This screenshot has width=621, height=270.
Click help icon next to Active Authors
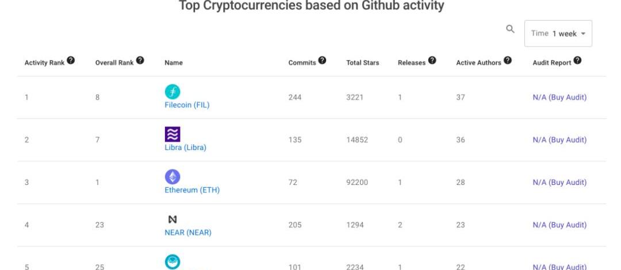[507, 60]
